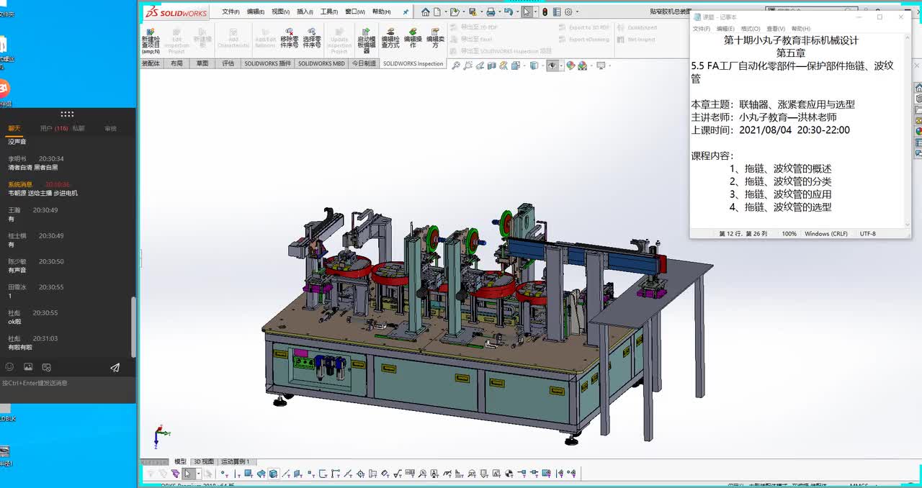Open the 工具 Tools menu
Screen dimensions: 922x488
coord(329,12)
